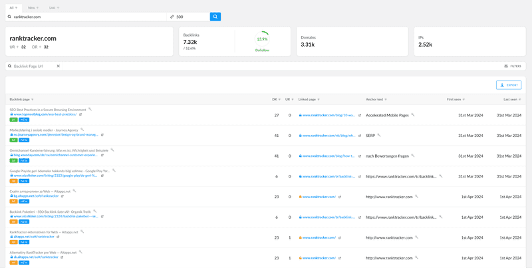Open nicelinker.com/listing/2323 backlink link
This screenshot has width=532, height=268.
tap(56, 176)
